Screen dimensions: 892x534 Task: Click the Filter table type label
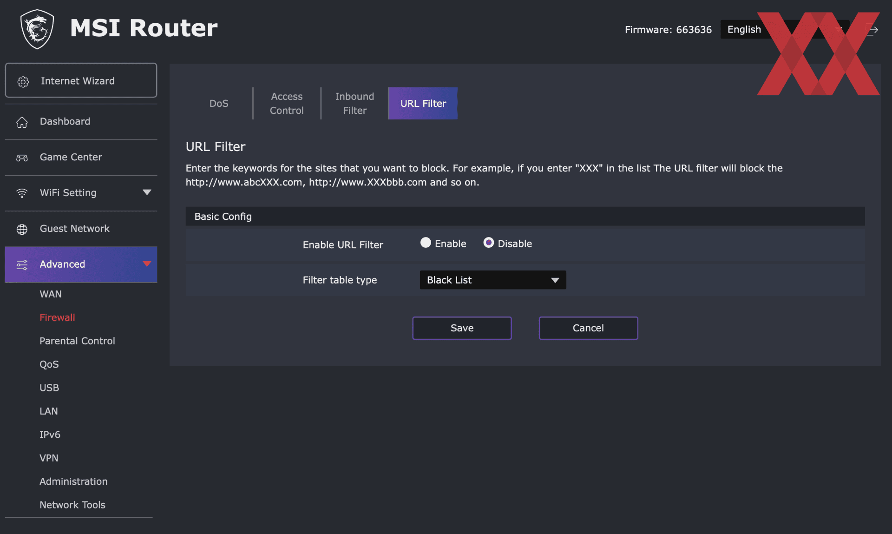tap(340, 280)
